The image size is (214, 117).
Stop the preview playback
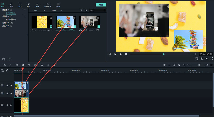pyautogui.click(x=126, y=54)
